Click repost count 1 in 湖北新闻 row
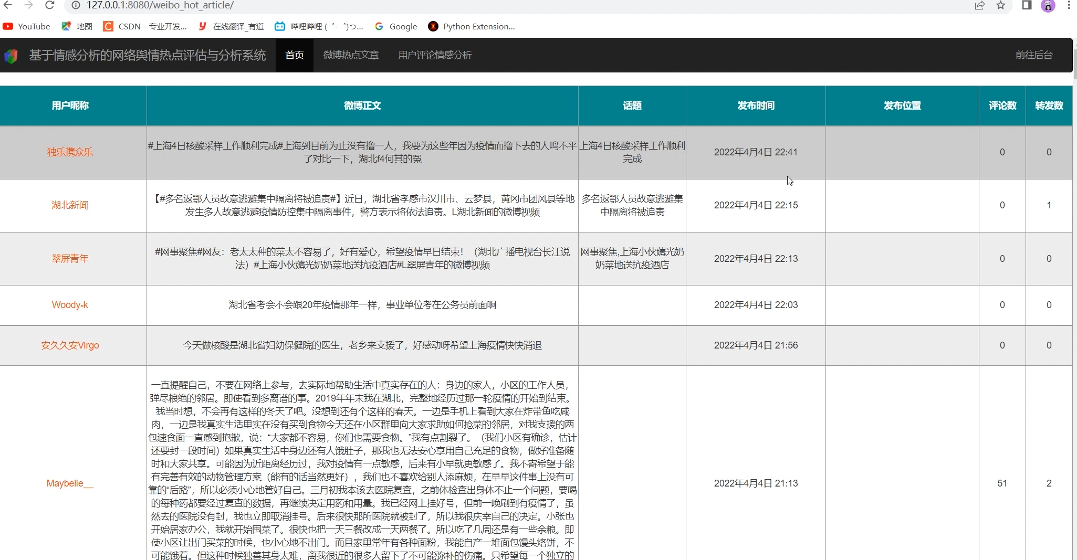The height and width of the screenshot is (560, 1077). [x=1049, y=205]
